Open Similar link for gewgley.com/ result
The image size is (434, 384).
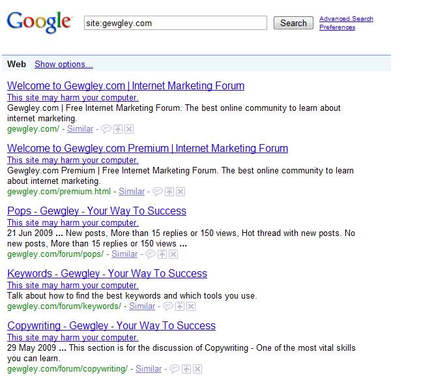(80, 129)
